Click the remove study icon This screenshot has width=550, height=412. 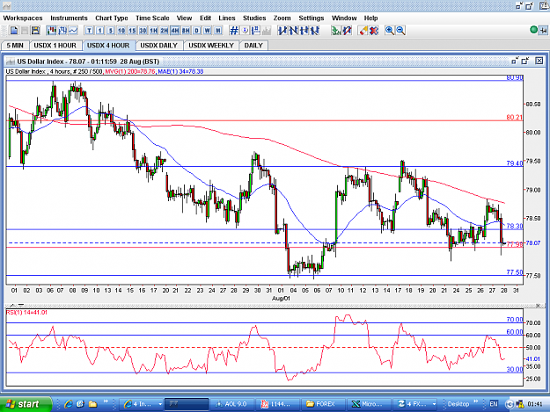coord(347,31)
